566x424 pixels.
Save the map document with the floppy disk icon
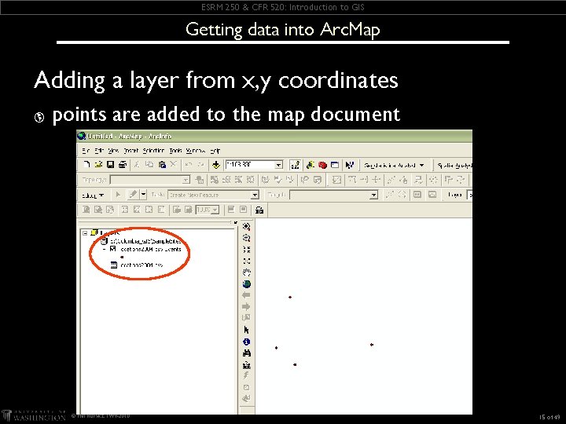[x=110, y=165]
